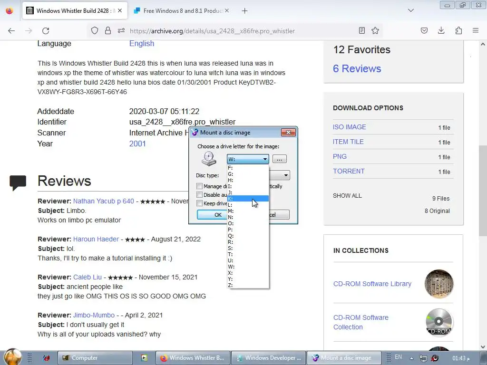487x365 pixels.
Task: Open a new browser tab
Action: coord(245,11)
